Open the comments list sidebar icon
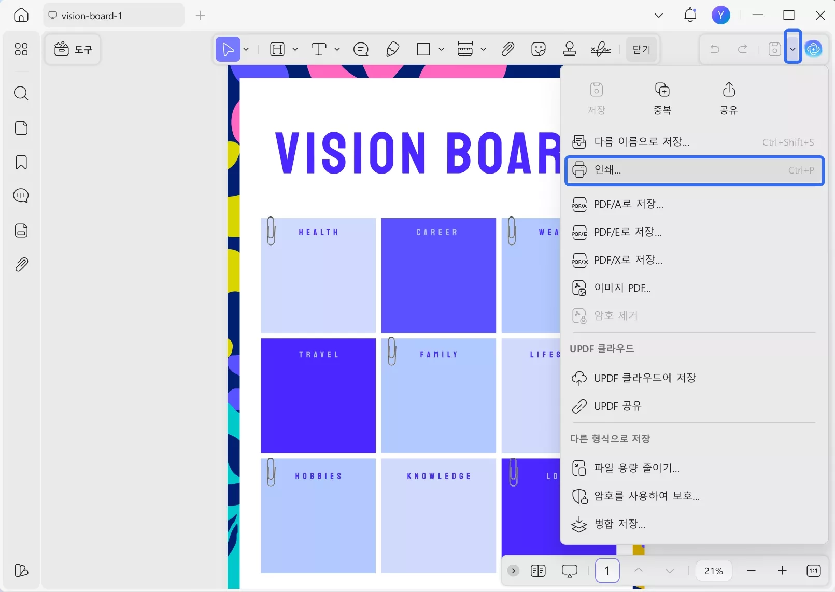This screenshot has width=835, height=592. click(x=21, y=196)
